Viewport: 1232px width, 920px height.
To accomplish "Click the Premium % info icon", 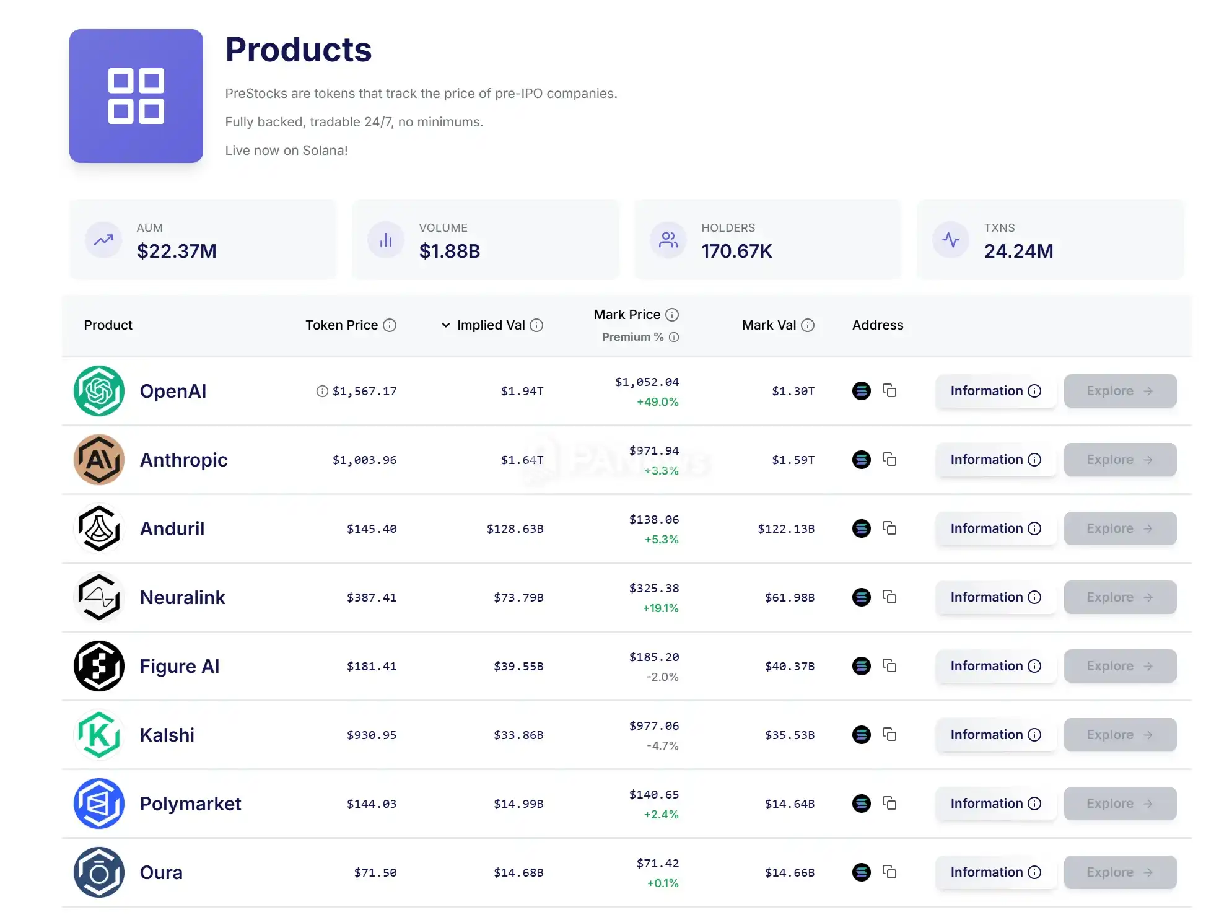I will tap(674, 337).
